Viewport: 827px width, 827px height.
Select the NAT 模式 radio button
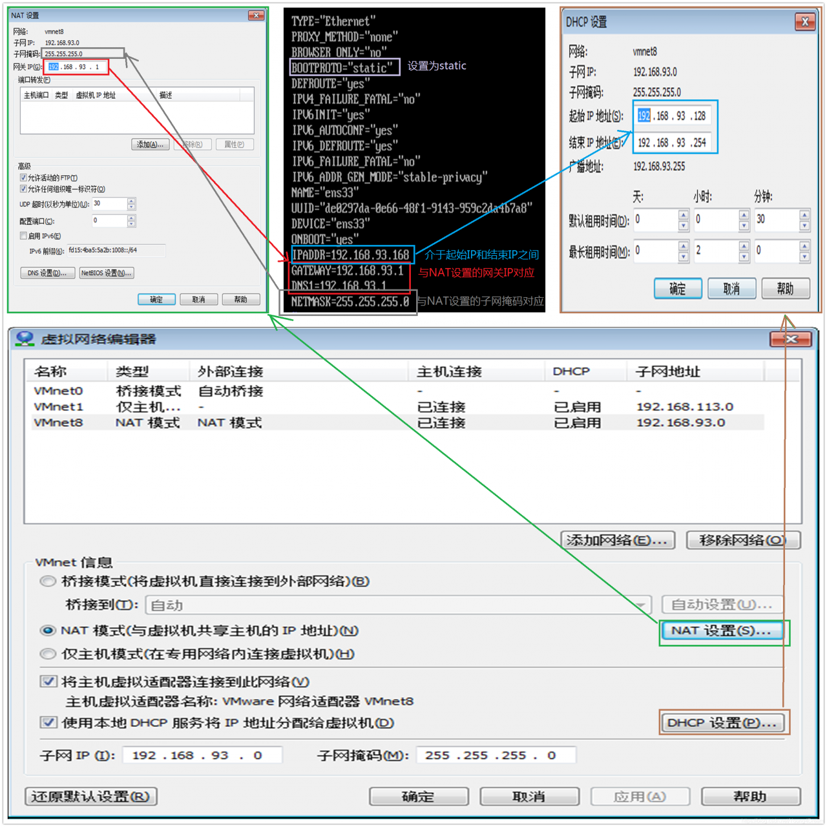point(48,631)
